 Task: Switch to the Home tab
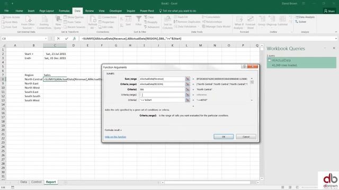coord(19,11)
